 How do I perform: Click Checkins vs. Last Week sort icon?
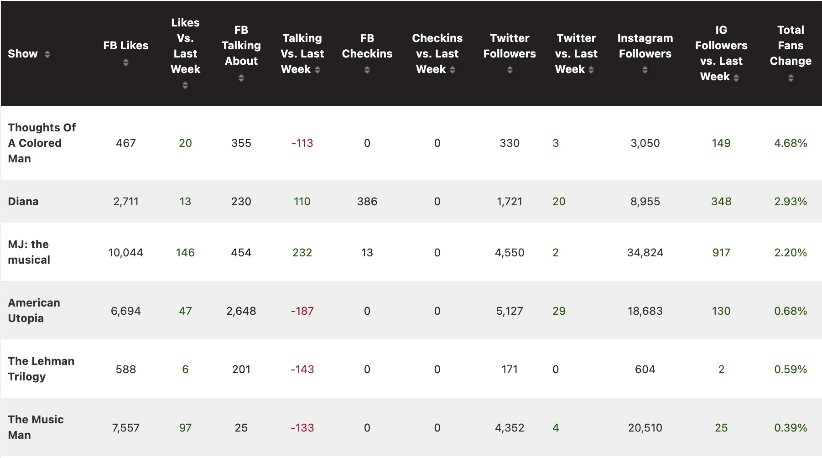coord(453,70)
